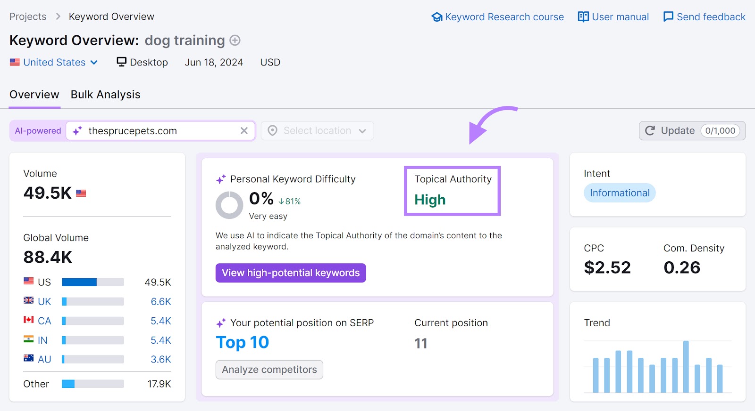The width and height of the screenshot is (755, 411).
Task: Click the tallest bar in Trend chart
Action: pos(686,366)
